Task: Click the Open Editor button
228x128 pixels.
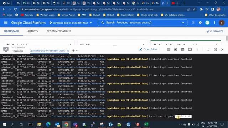Action: [x=149, y=49]
